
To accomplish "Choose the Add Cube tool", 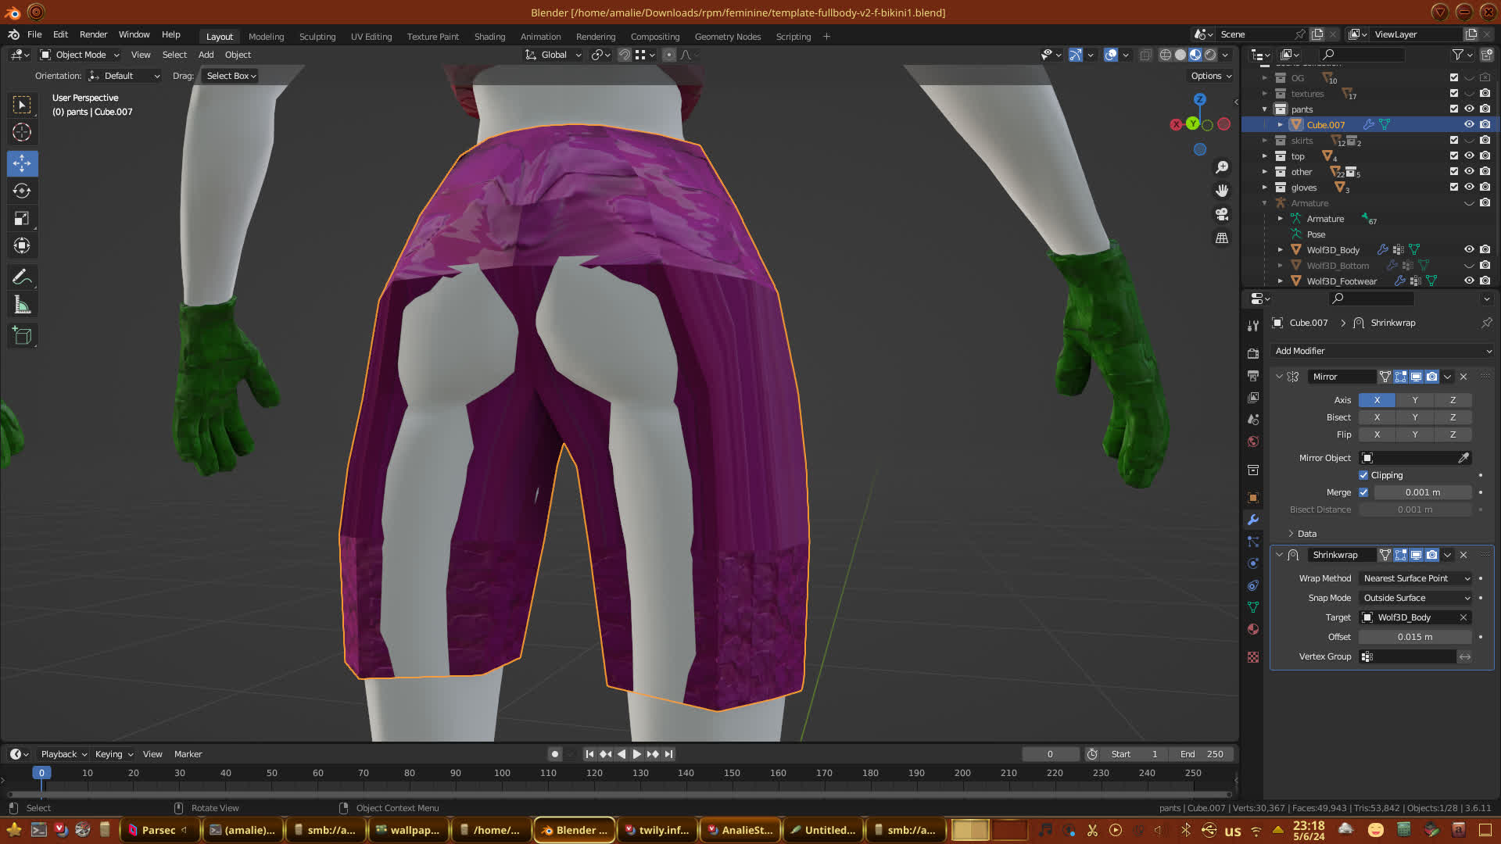I will click(x=22, y=337).
